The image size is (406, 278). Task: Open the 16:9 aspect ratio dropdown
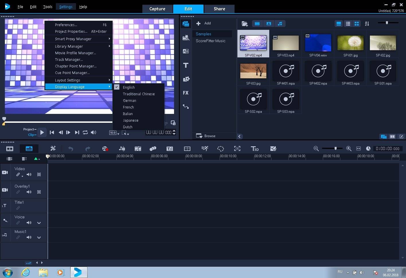[x=114, y=133]
